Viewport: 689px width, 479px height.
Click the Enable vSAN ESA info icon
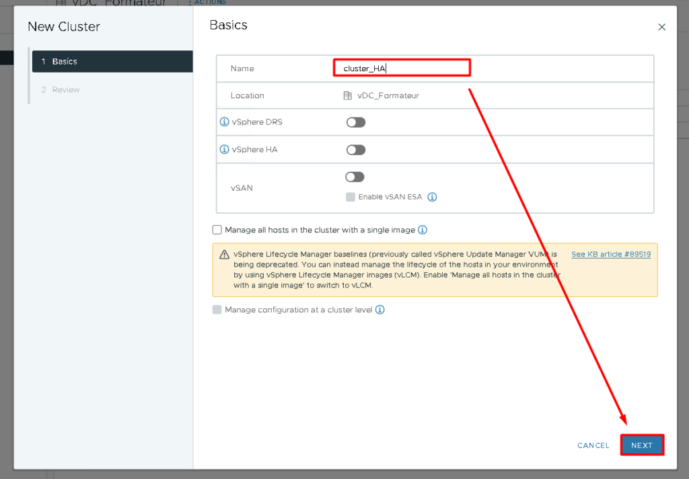coord(432,197)
